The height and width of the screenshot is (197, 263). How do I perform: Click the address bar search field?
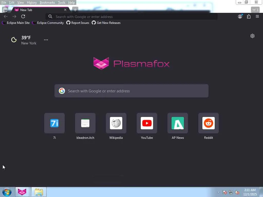click(x=132, y=17)
